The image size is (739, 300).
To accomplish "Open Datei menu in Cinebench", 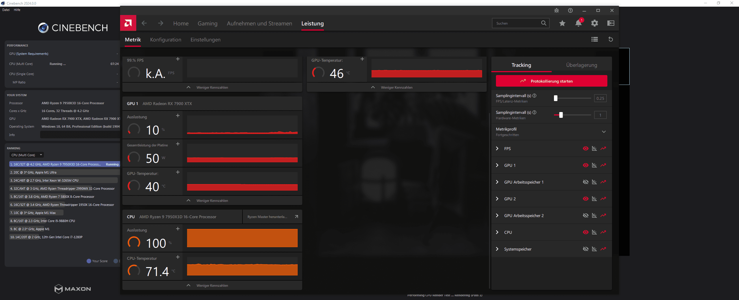I will pos(6,10).
